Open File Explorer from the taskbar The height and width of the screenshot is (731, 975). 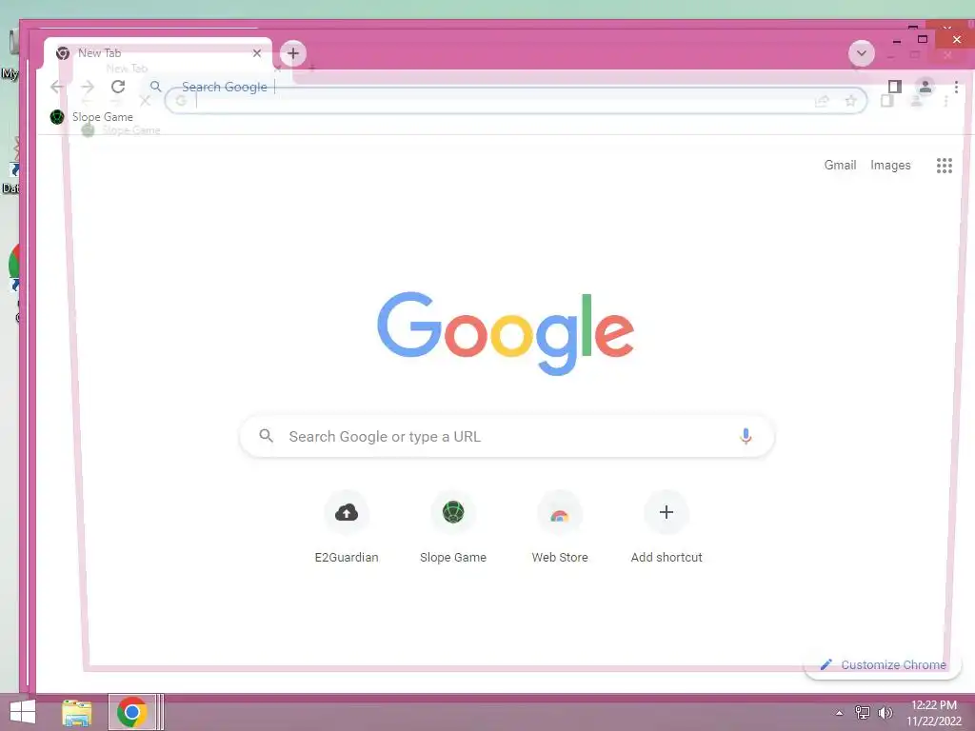(77, 712)
